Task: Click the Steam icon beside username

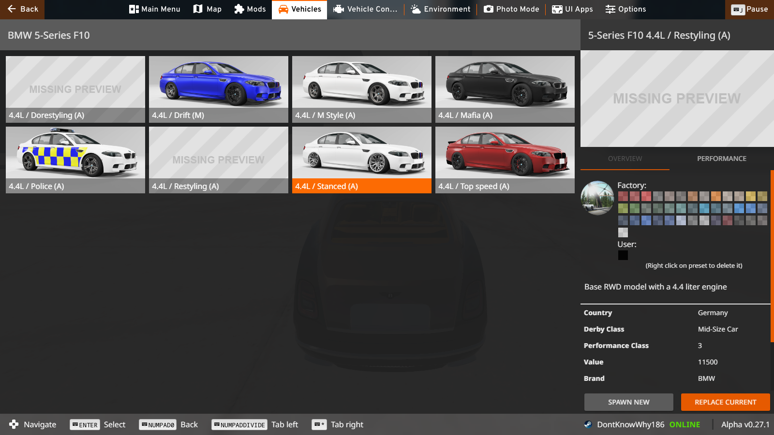Action: 588,424
